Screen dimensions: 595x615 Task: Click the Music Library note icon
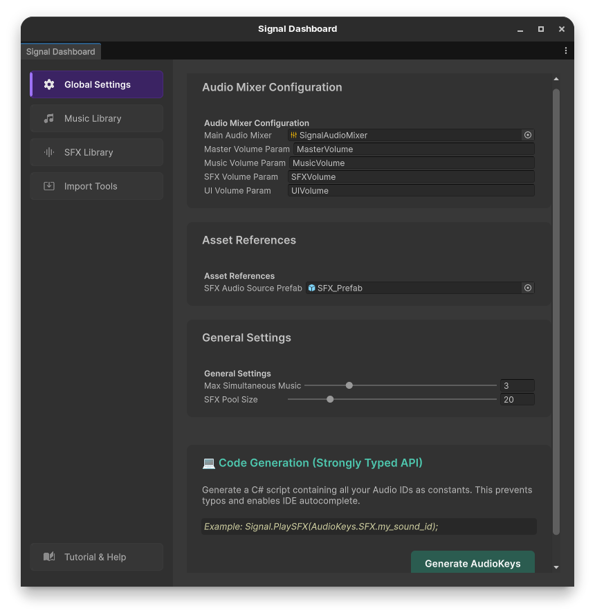pyautogui.click(x=49, y=118)
